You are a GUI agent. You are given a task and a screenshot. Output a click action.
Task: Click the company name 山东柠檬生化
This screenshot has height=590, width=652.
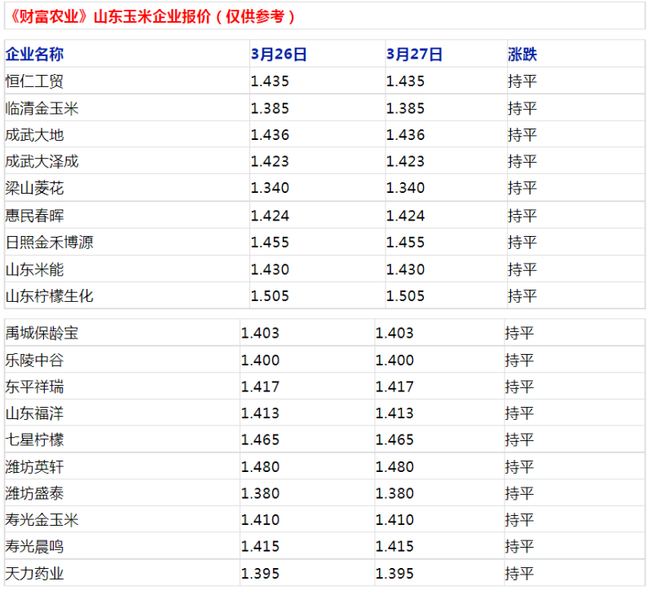point(50,296)
